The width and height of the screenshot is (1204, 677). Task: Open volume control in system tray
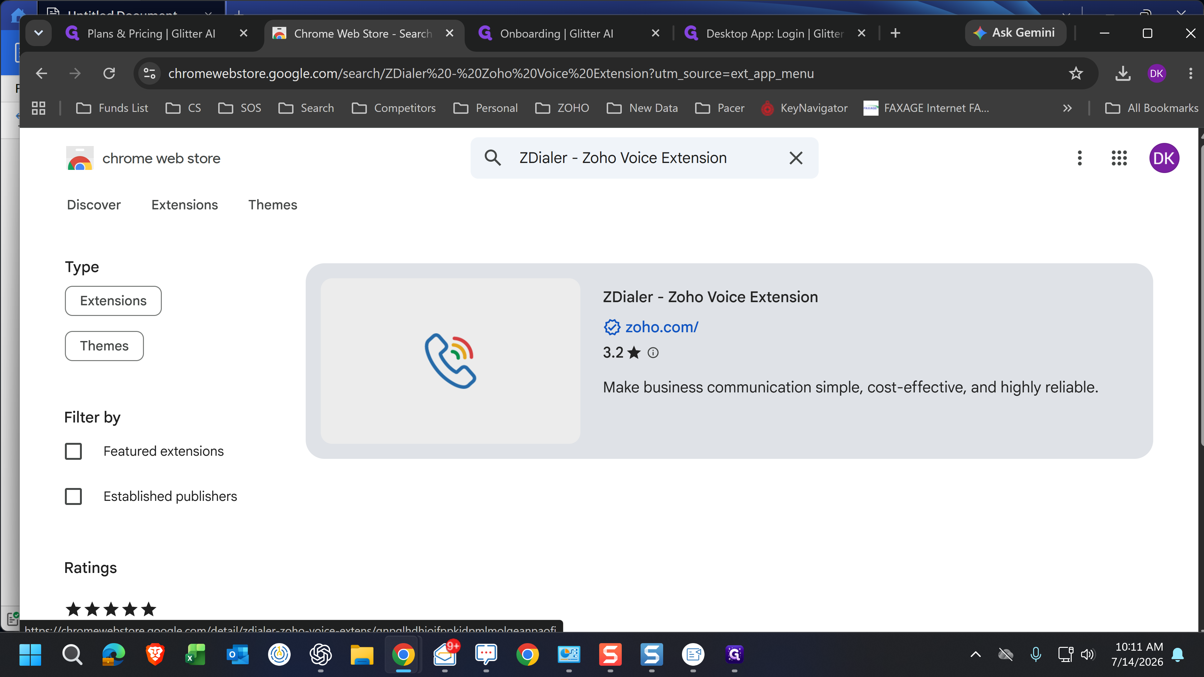pyautogui.click(x=1088, y=654)
